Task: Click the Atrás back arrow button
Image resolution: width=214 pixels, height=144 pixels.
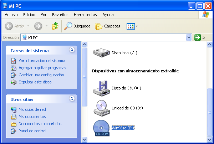Action: pos(10,26)
